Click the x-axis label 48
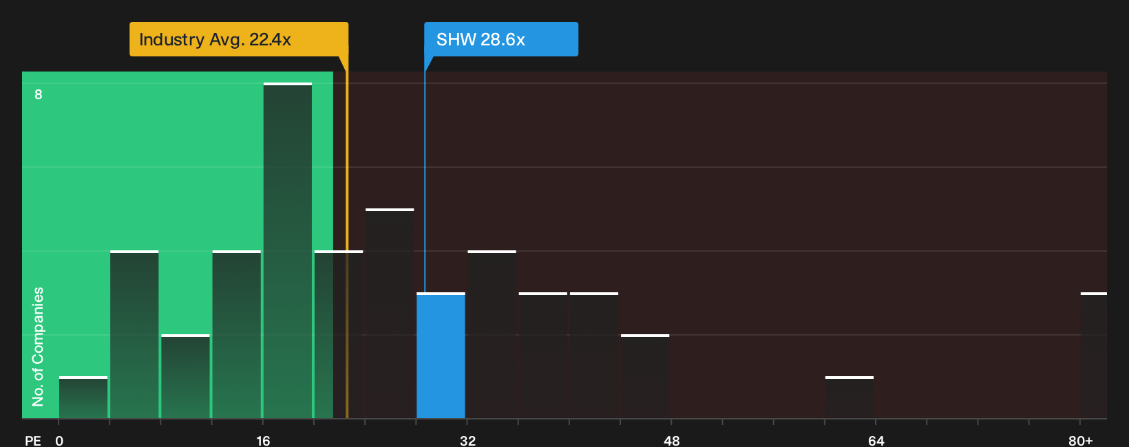The width and height of the screenshot is (1129, 447). (672, 440)
